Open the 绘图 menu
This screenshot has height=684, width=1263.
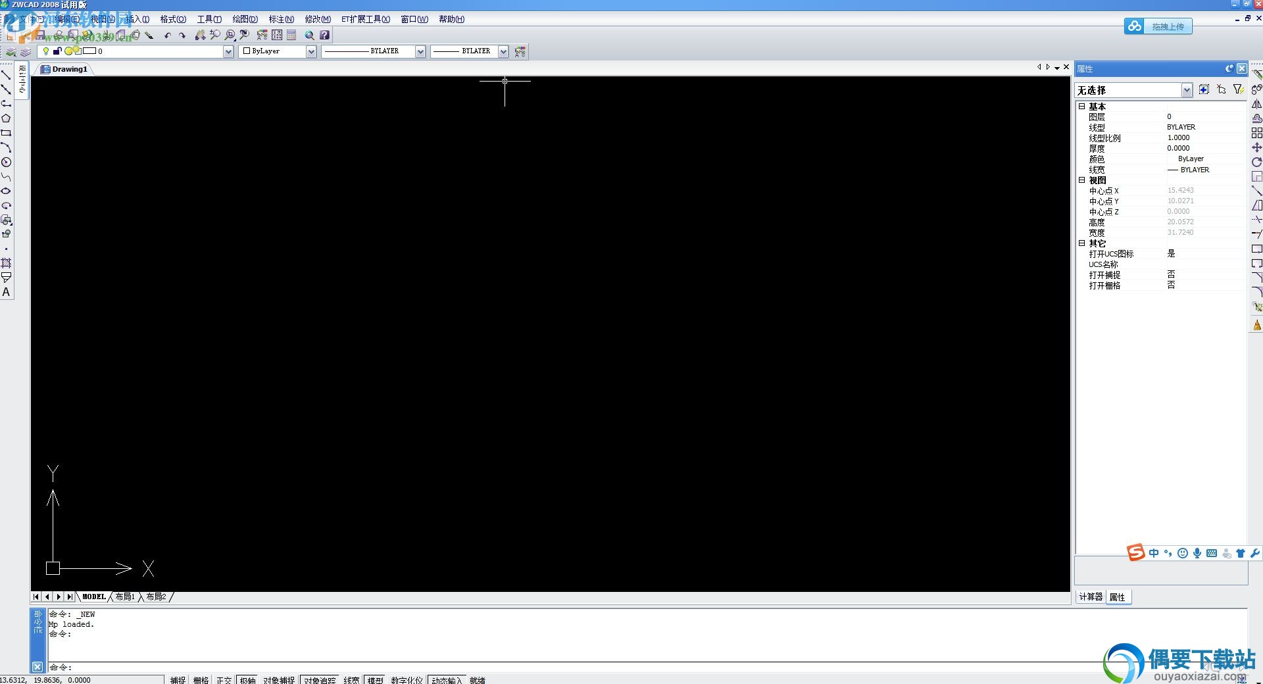(x=245, y=19)
